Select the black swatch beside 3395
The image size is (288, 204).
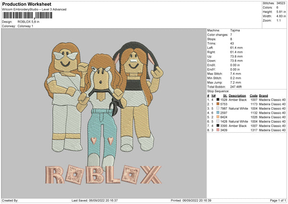[x=218, y=126]
